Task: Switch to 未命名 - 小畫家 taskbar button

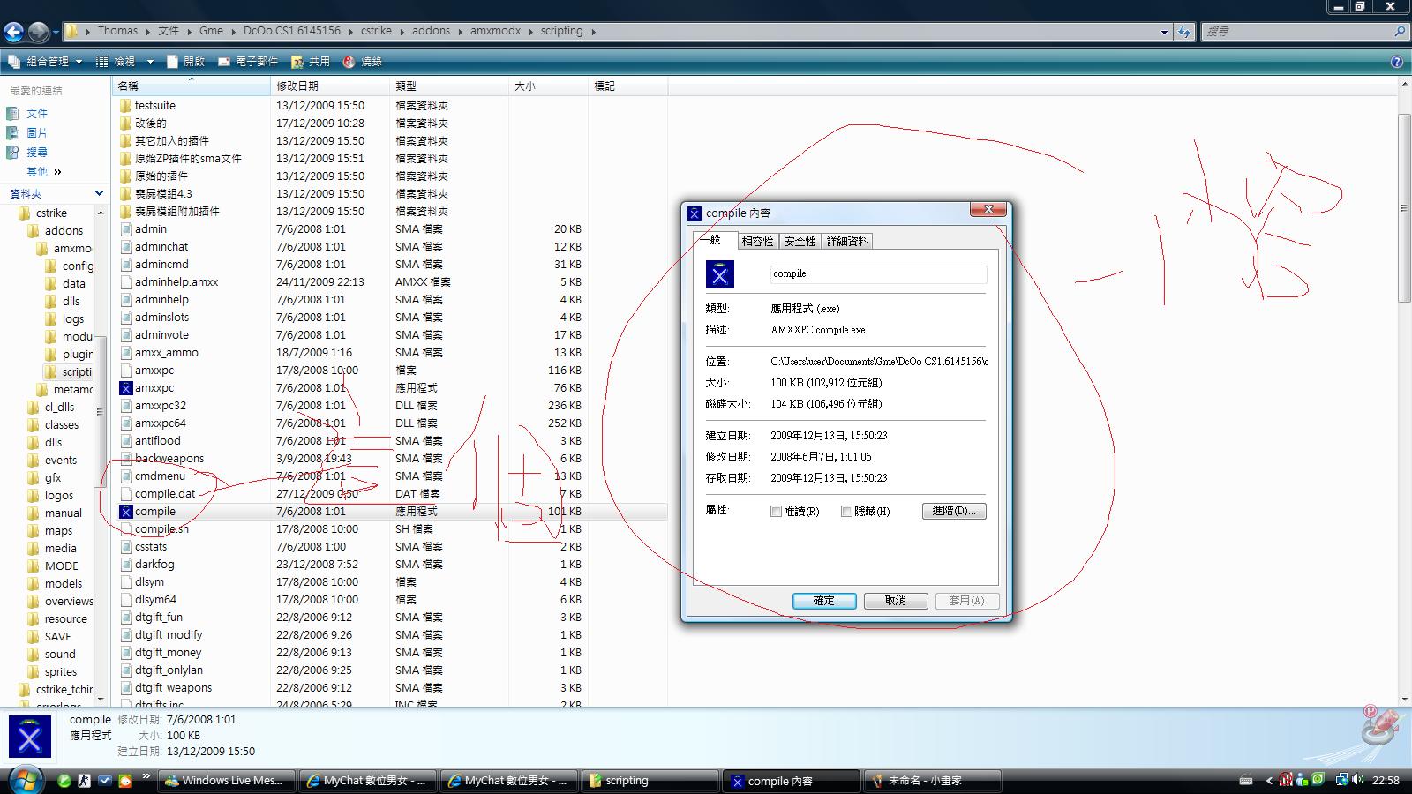Action: (932, 781)
